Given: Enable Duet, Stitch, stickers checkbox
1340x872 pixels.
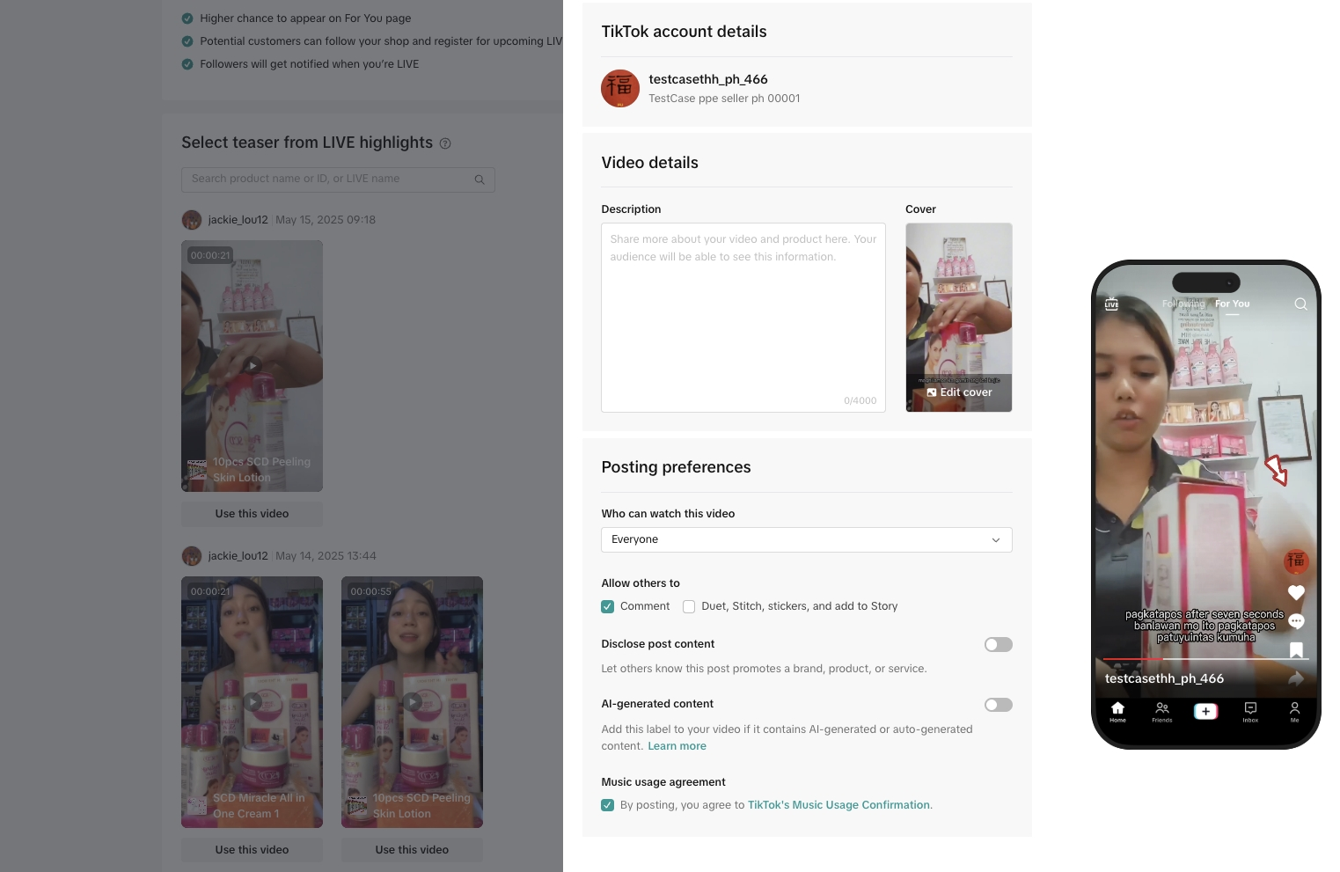Looking at the screenshot, I should click(689, 606).
